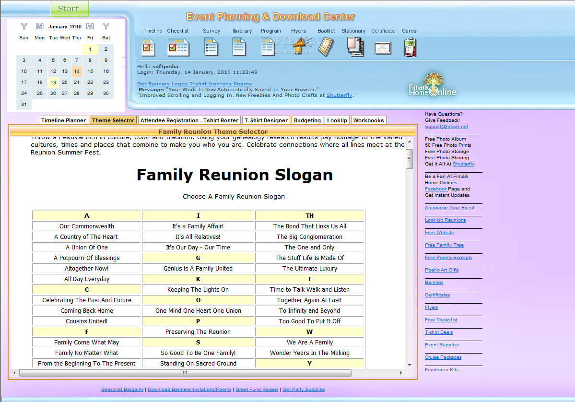Open Free Website link
The height and width of the screenshot is (402, 575).
pyautogui.click(x=439, y=233)
